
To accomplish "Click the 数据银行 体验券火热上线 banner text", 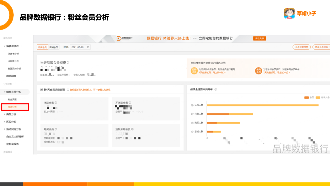I will tap(169, 38).
